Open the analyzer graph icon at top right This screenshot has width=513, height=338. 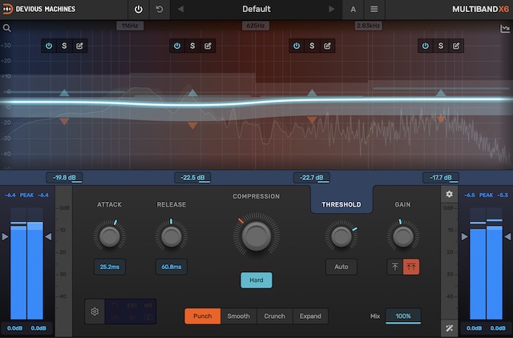tap(505, 29)
